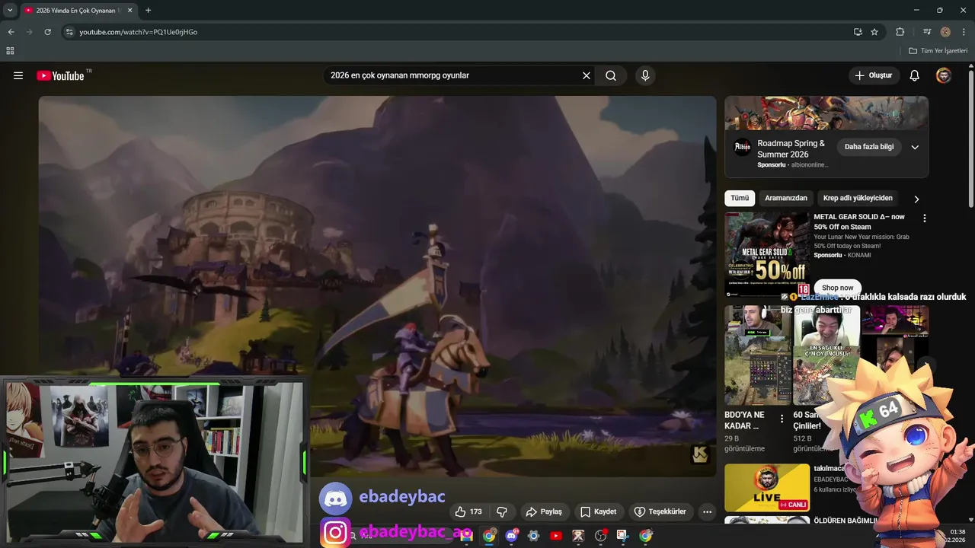
Task: Open YouTube app from the taskbar
Action: [556, 536]
